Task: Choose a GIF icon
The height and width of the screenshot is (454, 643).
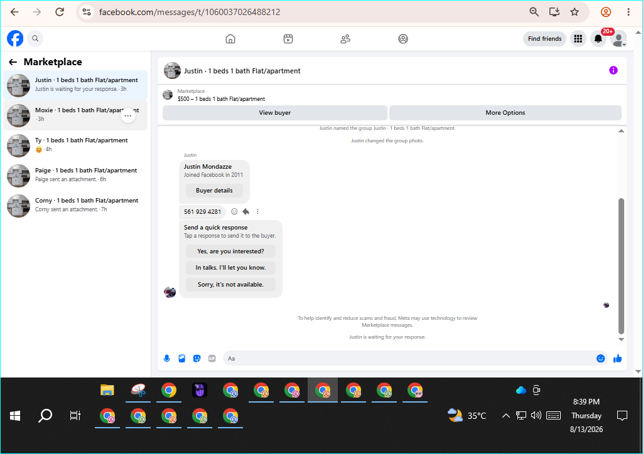Action: 212,359
